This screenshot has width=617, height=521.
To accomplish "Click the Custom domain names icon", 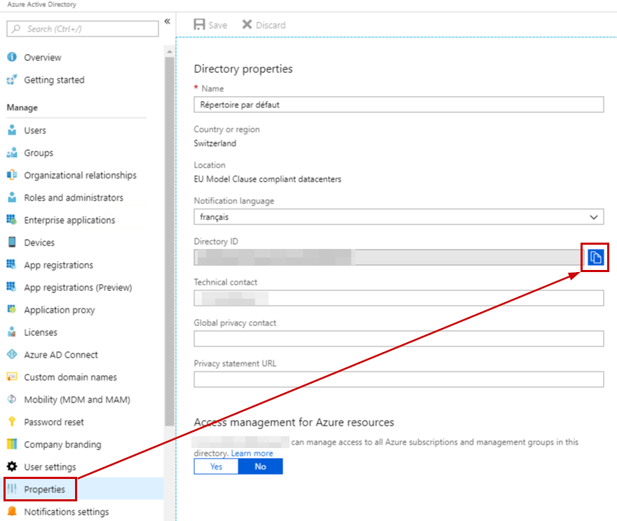I will pyautogui.click(x=12, y=377).
